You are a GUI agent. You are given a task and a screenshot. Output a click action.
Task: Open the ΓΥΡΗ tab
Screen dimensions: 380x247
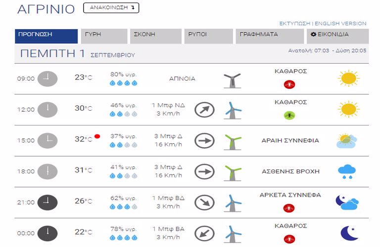tap(104, 36)
